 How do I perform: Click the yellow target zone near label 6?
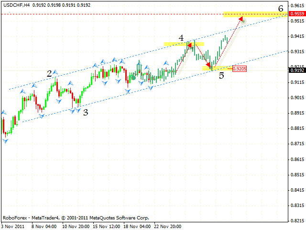coord(254,14)
